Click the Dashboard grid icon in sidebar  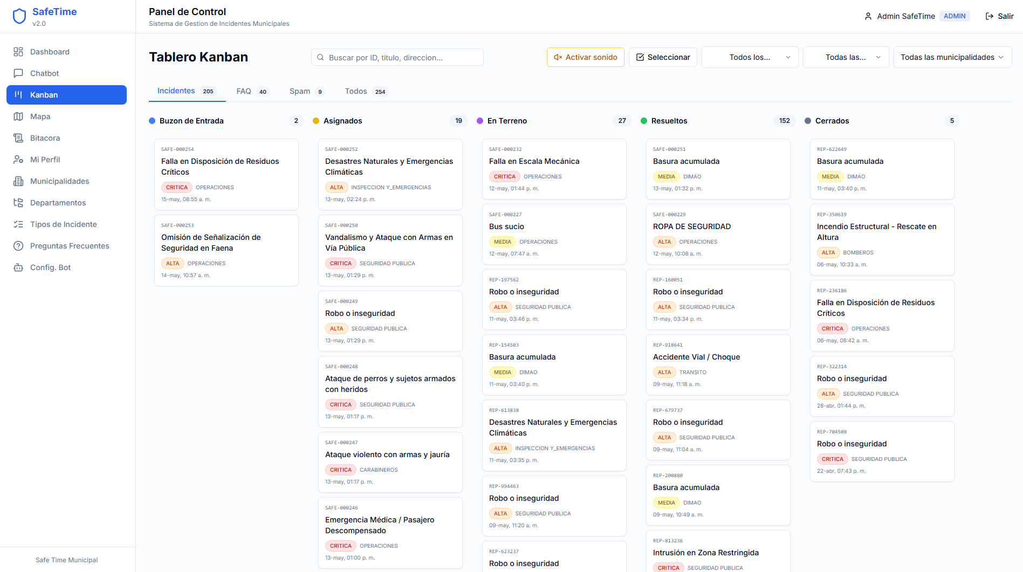point(18,52)
